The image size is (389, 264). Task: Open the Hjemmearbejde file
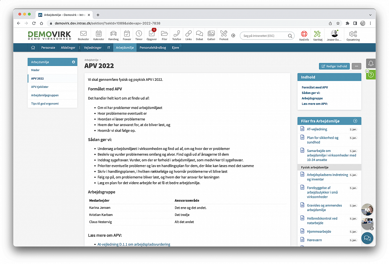pos(319,232)
